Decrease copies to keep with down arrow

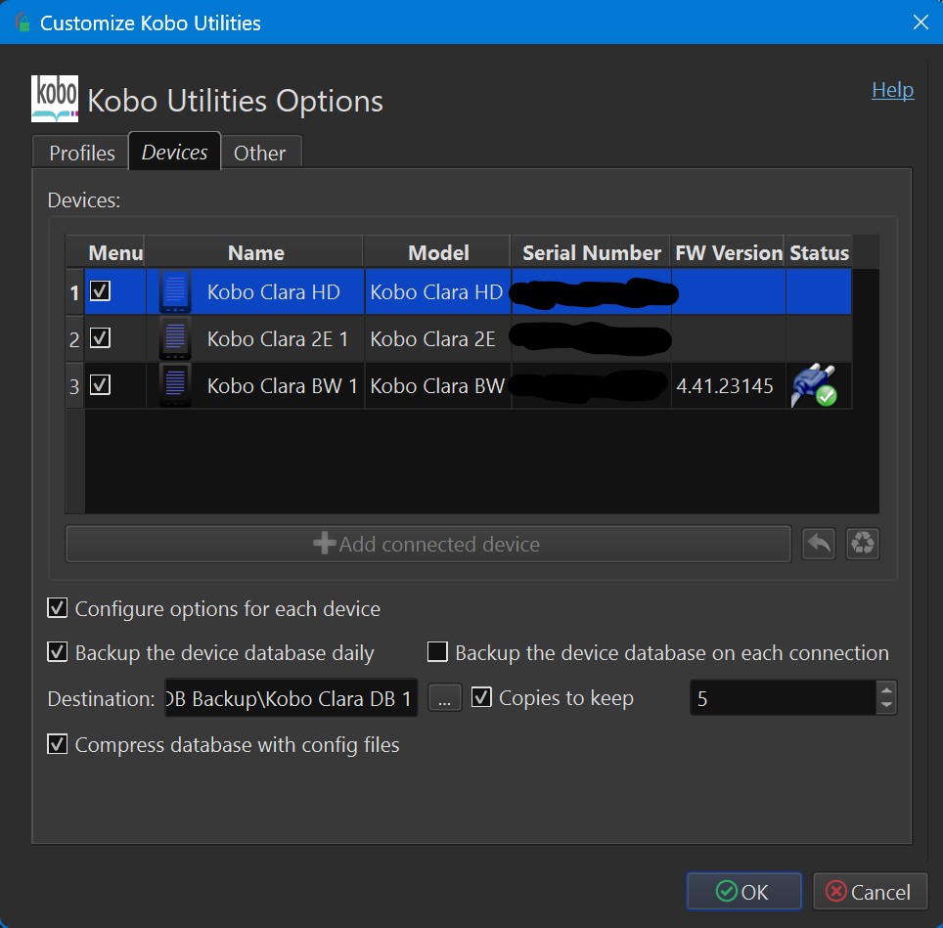(x=886, y=705)
